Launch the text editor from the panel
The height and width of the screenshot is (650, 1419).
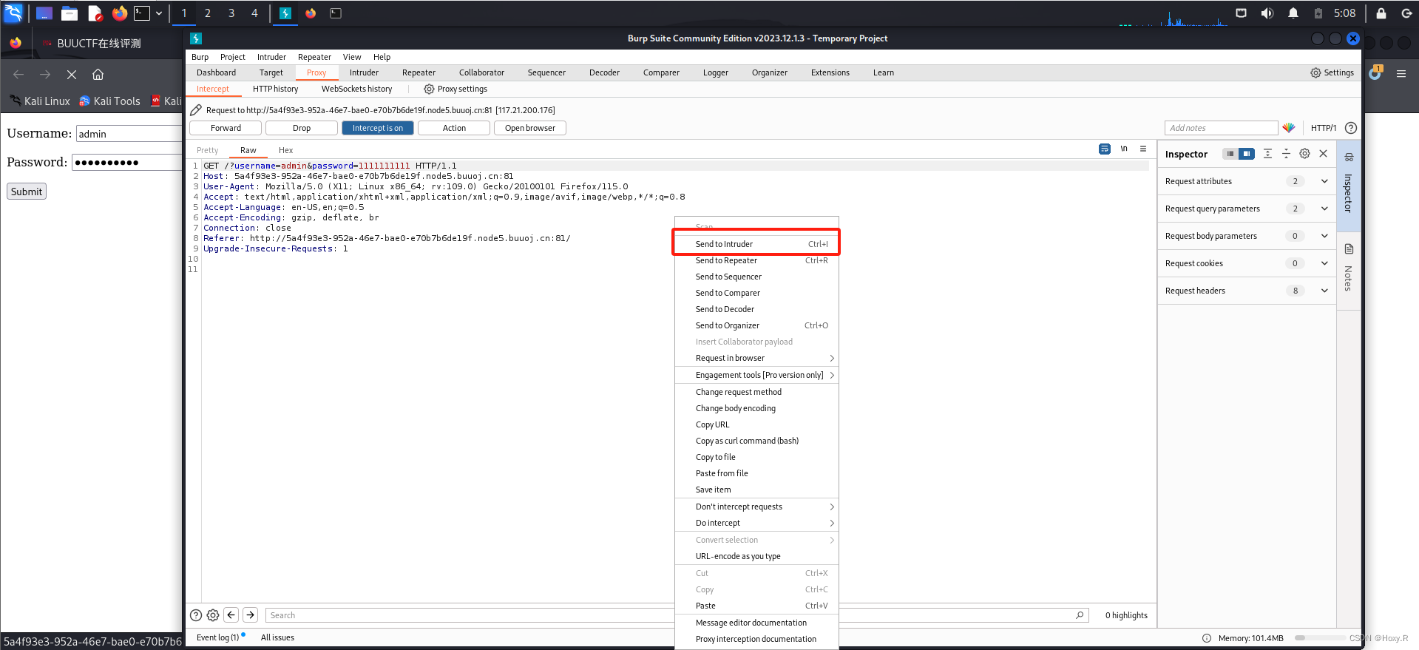point(95,13)
